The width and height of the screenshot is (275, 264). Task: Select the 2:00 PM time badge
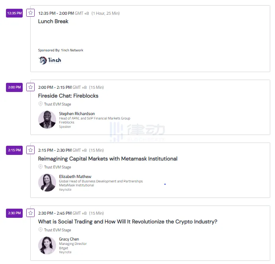[x=14, y=87]
